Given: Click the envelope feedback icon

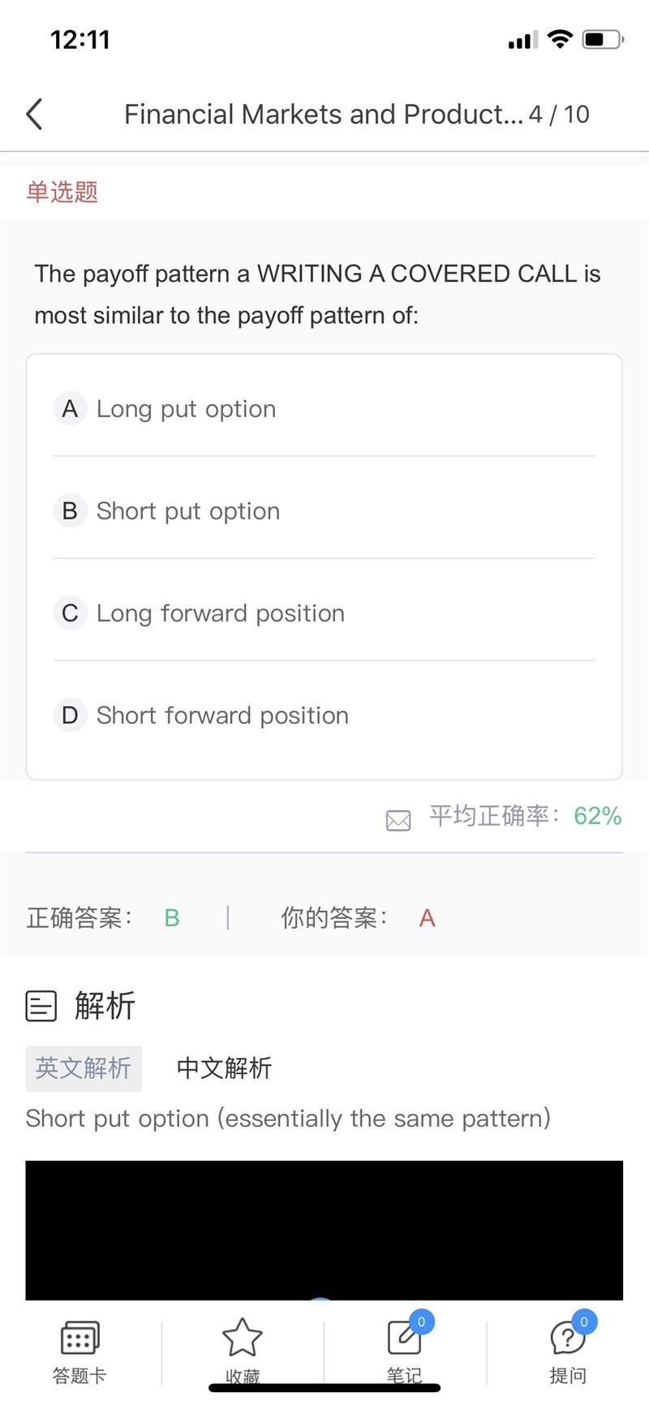Looking at the screenshot, I should tap(398, 820).
